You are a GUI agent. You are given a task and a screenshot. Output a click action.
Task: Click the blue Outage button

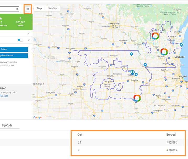point(14,49)
